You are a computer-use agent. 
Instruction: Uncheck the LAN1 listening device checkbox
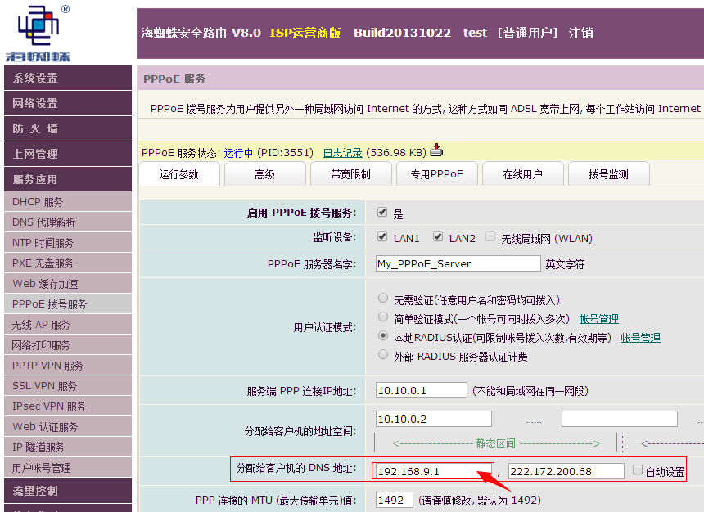coord(381,237)
